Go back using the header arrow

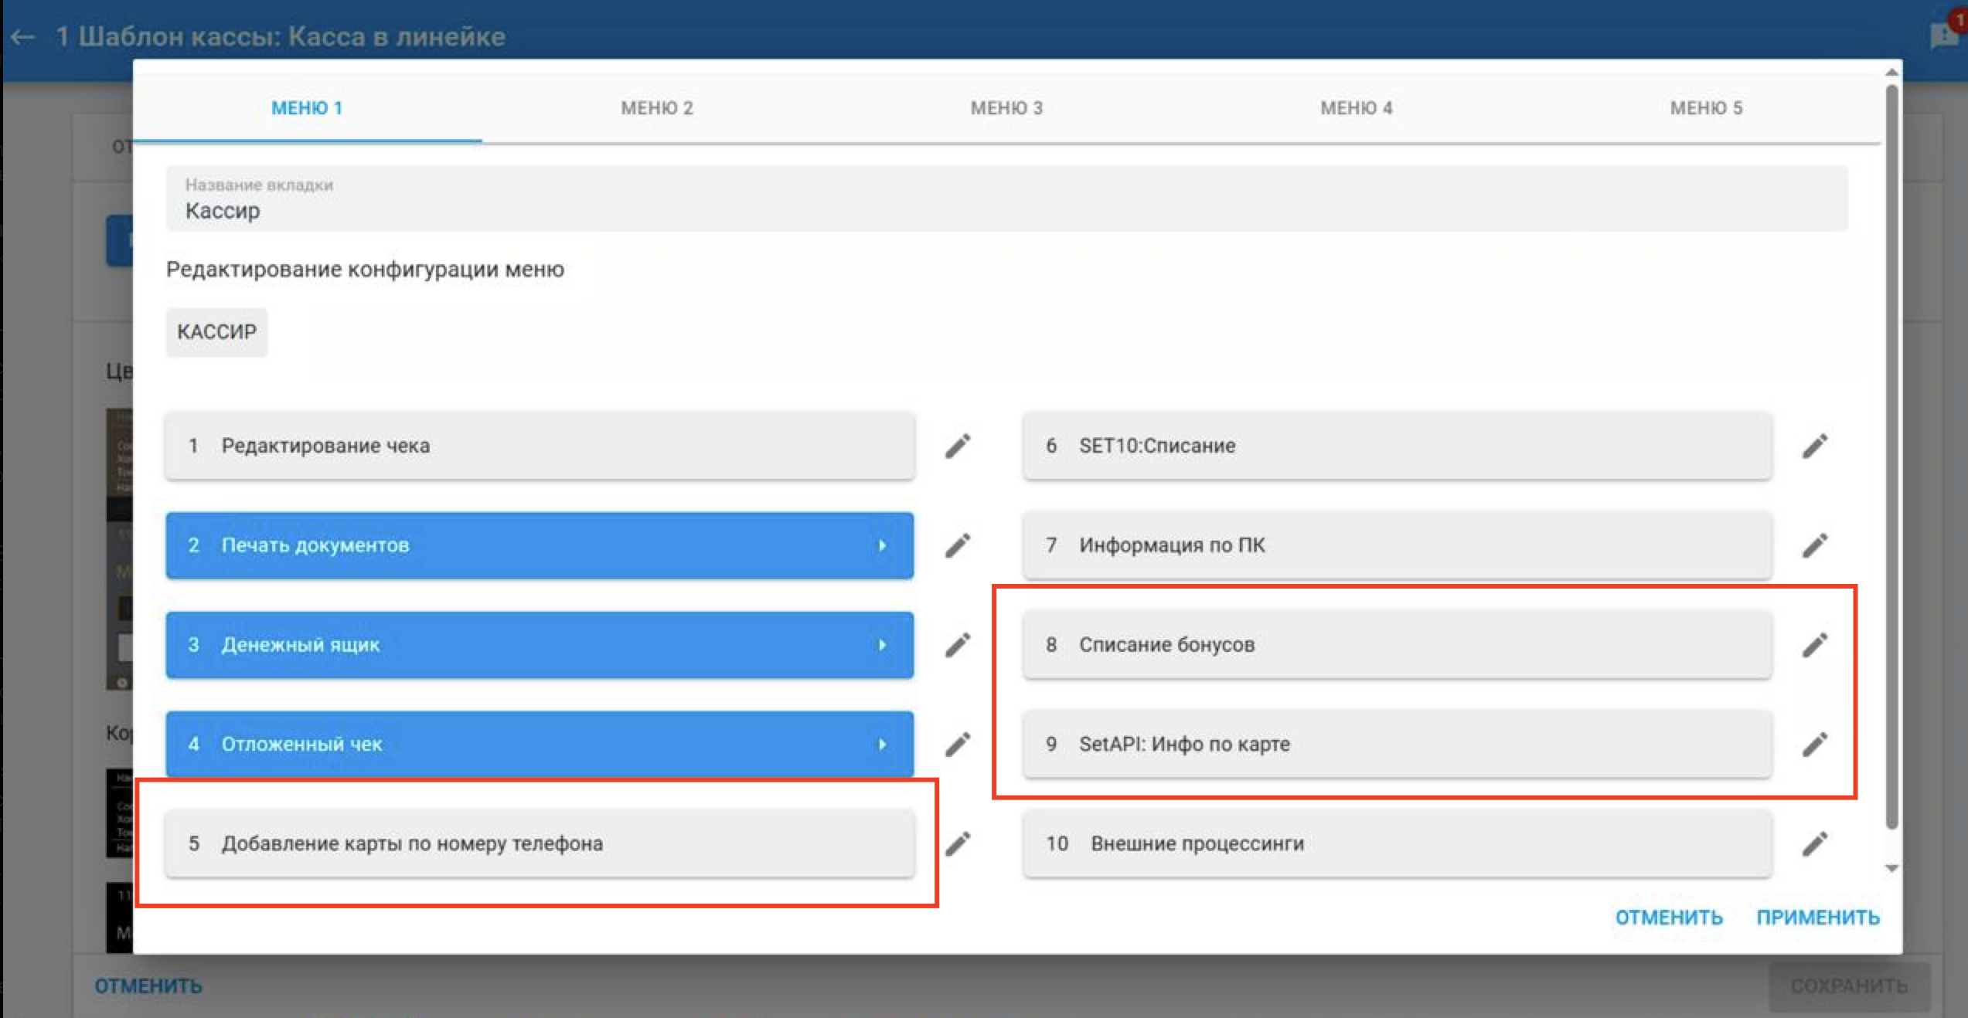(x=23, y=36)
